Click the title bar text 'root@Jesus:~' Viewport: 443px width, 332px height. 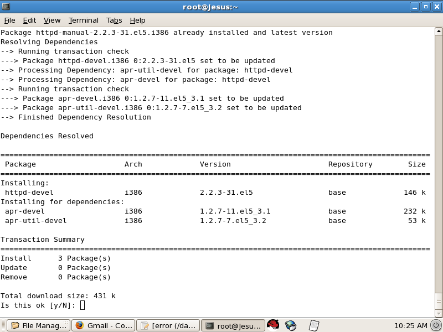(x=210, y=7)
